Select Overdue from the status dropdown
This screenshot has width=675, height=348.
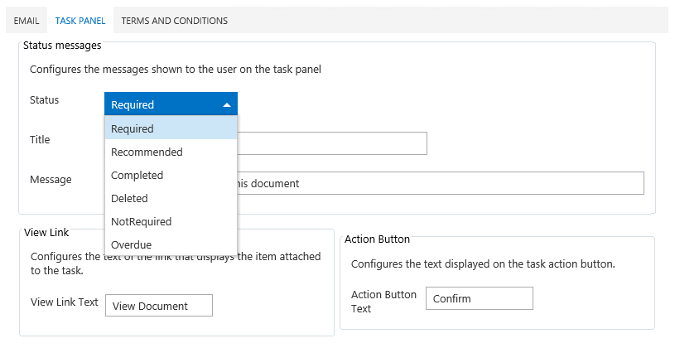(x=171, y=244)
